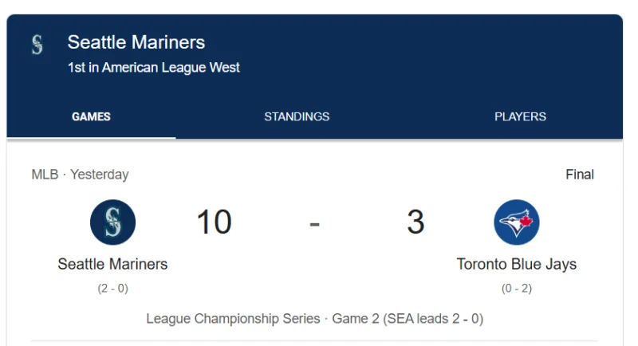
Task: Click the Seattle Mariners team name under its logo
Action: click(x=112, y=264)
